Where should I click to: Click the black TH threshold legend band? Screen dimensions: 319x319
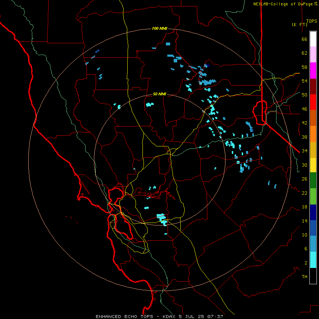[313, 276]
